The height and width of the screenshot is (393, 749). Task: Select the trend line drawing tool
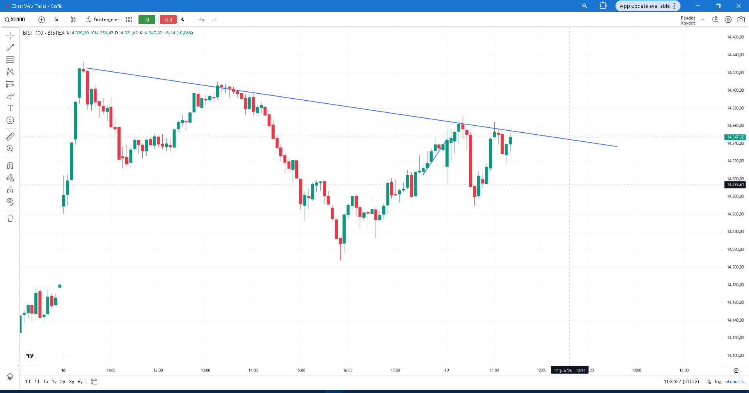click(x=10, y=48)
